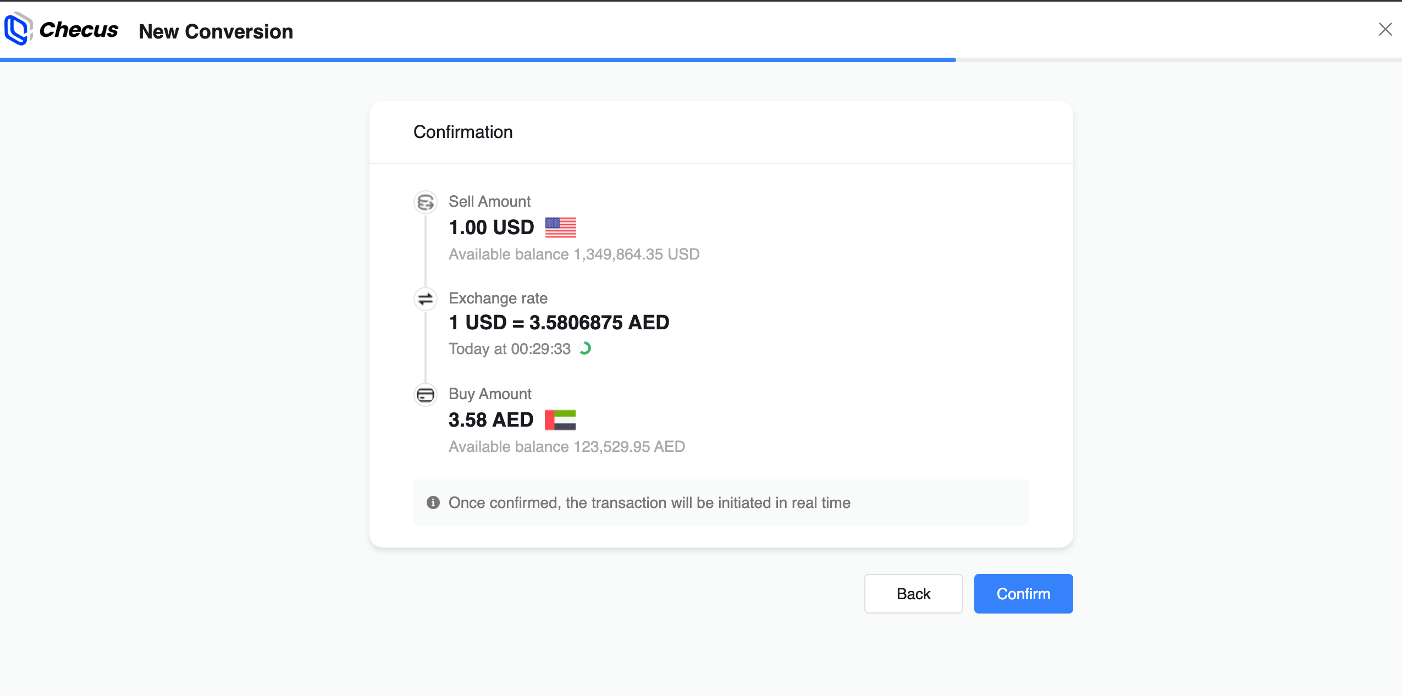Click the real-time transaction notice text
The height and width of the screenshot is (696, 1402).
point(649,502)
